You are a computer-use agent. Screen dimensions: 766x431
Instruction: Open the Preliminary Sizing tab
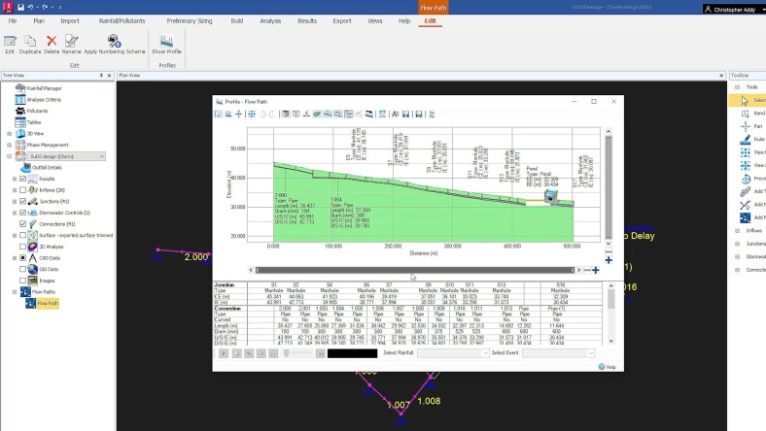(x=190, y=21)
